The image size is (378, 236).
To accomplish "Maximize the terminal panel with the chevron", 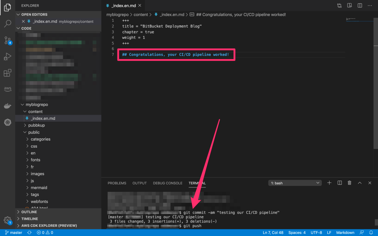I will pos(360,183).
